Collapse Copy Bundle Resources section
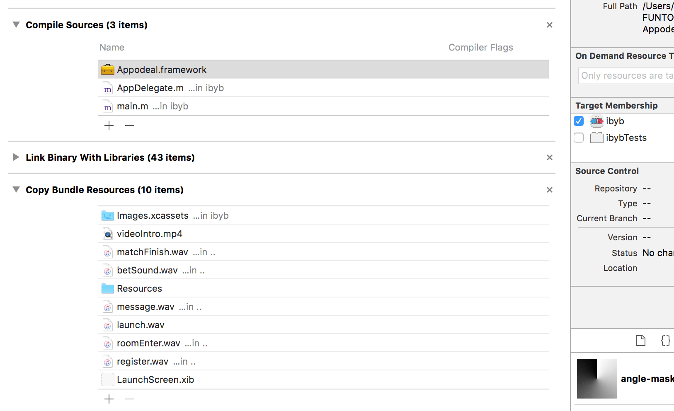Image resolution: width=674 pixels, height=411 pixels. click(x=16, y=190)
